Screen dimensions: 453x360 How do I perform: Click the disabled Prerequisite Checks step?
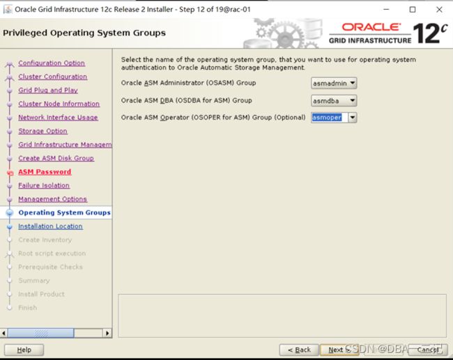50,267
